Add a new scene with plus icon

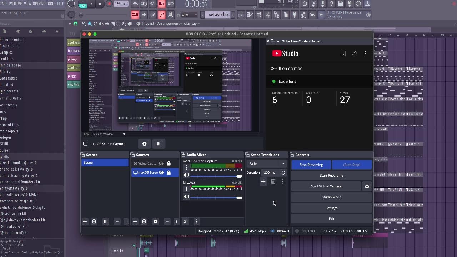click(85, 221)
